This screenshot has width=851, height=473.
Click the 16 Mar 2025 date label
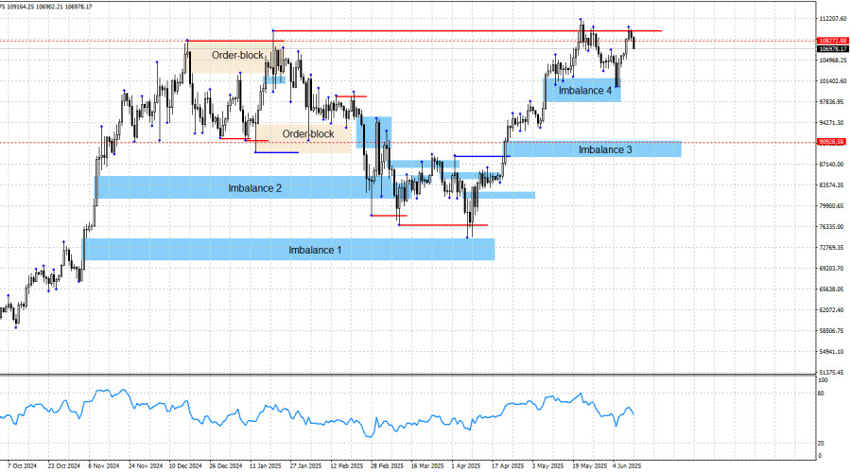coord(427,466)
